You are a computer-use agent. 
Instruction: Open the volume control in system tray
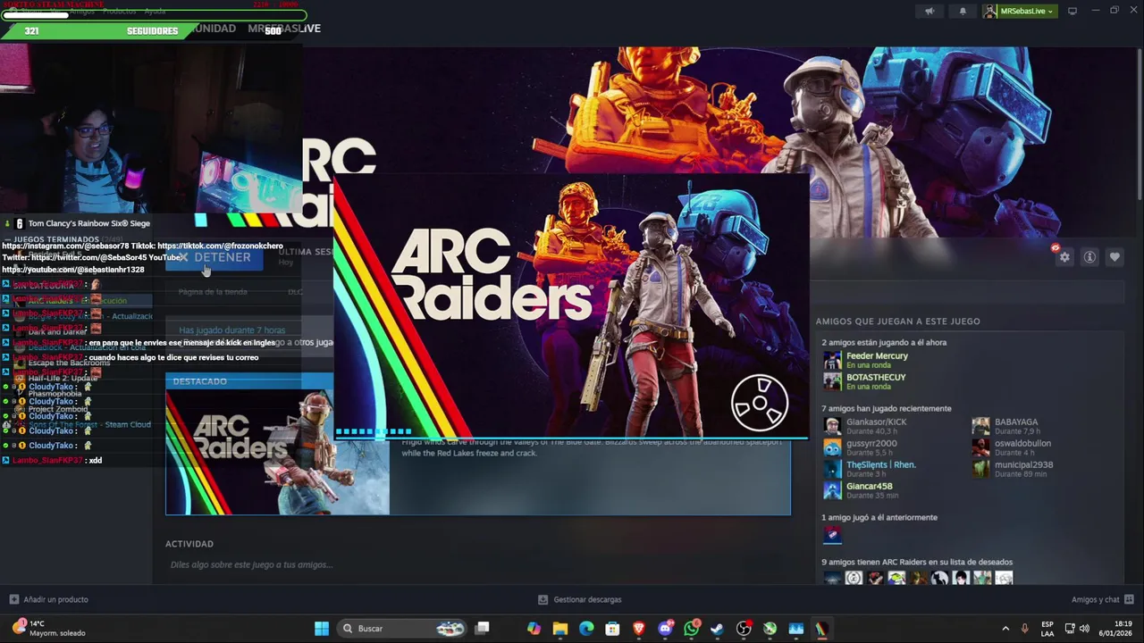pyautogui.click(x=1084, y=629)
